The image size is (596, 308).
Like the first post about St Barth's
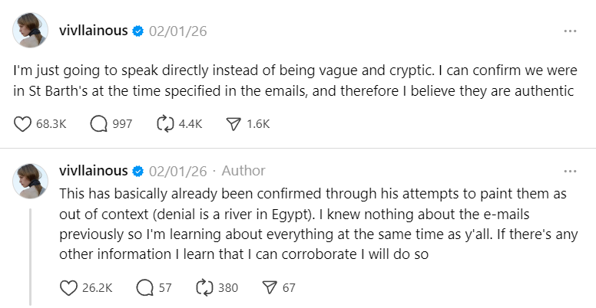point(23,123)
